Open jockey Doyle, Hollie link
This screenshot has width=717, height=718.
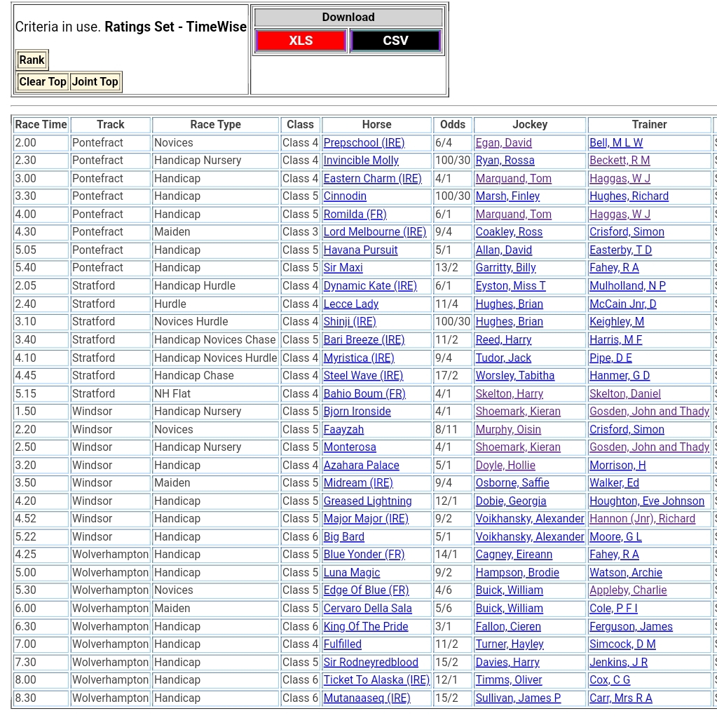coord(505,466)
